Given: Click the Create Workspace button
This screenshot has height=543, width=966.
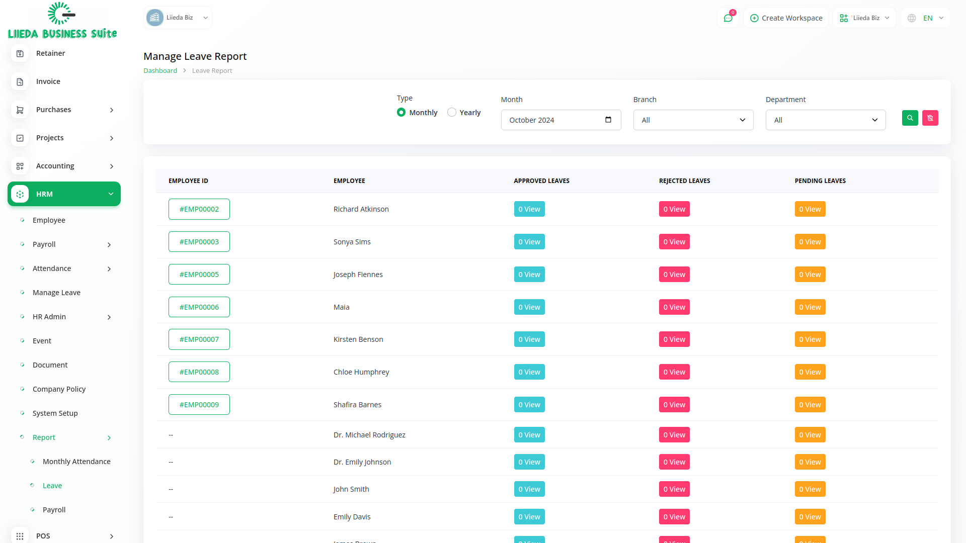Looking at the screenshot, I should click(x=786, y=18).
